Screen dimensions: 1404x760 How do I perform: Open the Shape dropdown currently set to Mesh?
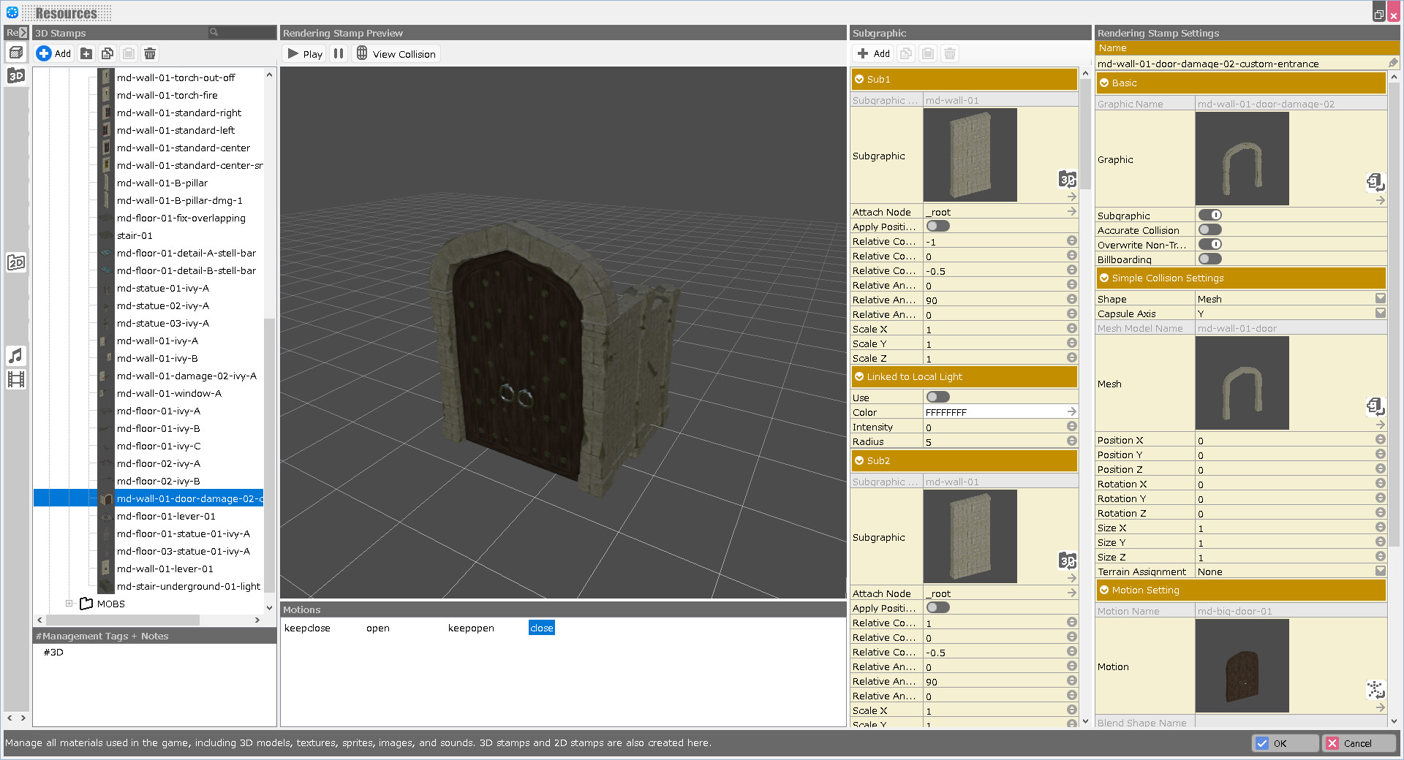(1380, 298)
